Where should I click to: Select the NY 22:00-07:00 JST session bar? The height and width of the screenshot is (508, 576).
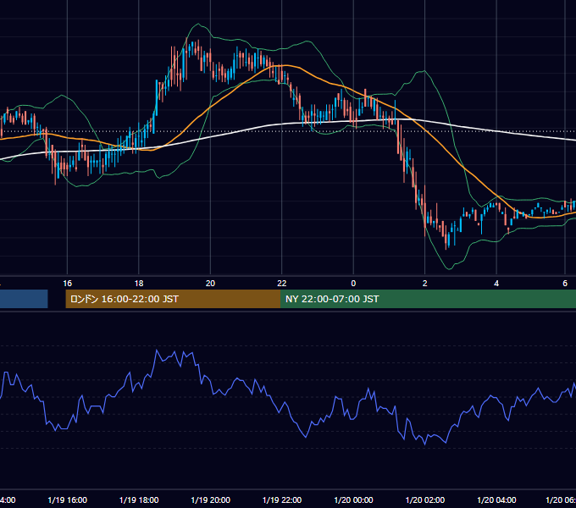click(428, 299)
